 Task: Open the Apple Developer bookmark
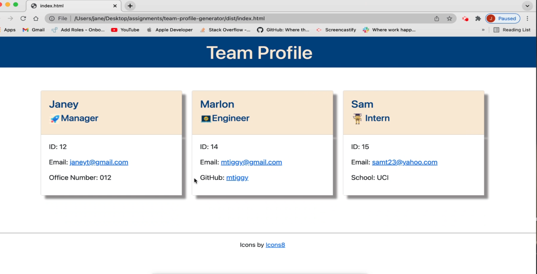tap(170, 30)
